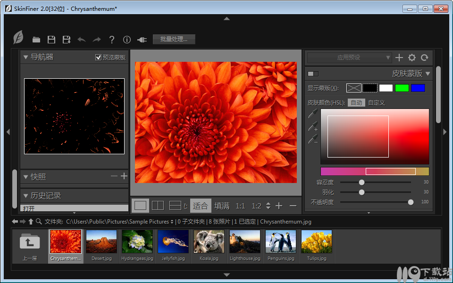Choose 自定义 skin color mode
453x283 pixels.
point(377,102)
